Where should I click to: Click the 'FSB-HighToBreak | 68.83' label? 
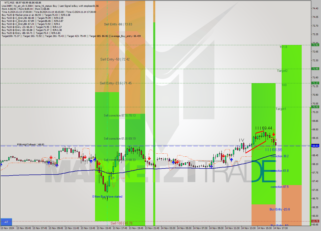[x=31, y=145]
